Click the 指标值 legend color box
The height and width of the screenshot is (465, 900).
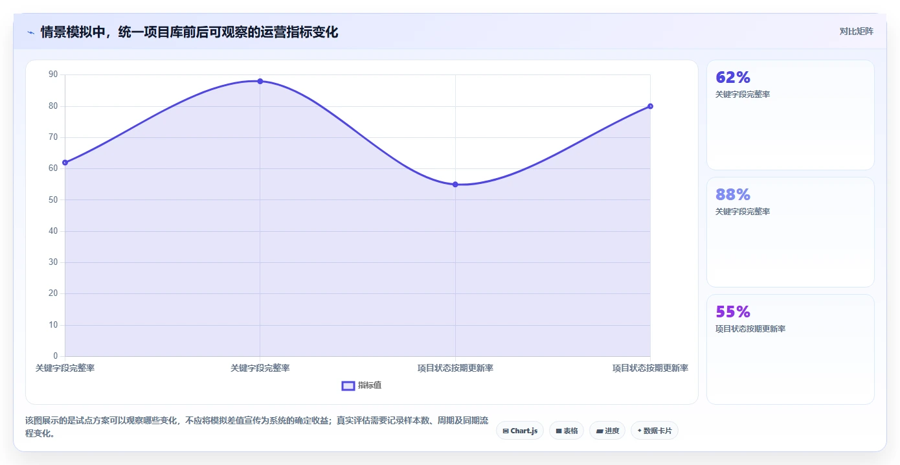tap(348, 385)
